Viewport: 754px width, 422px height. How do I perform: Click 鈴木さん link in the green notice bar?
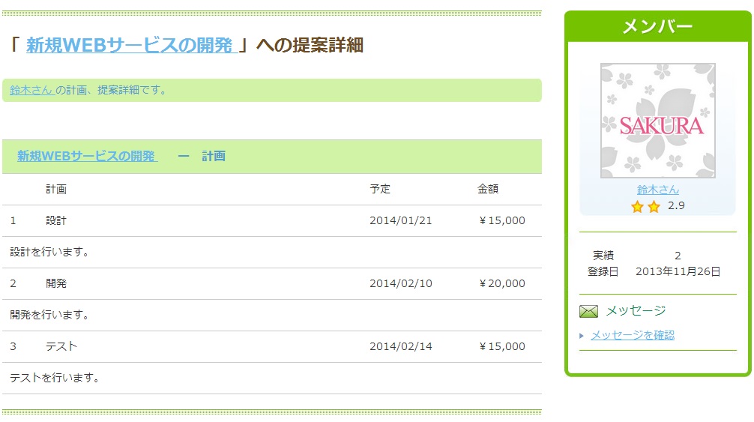[32, 90]
